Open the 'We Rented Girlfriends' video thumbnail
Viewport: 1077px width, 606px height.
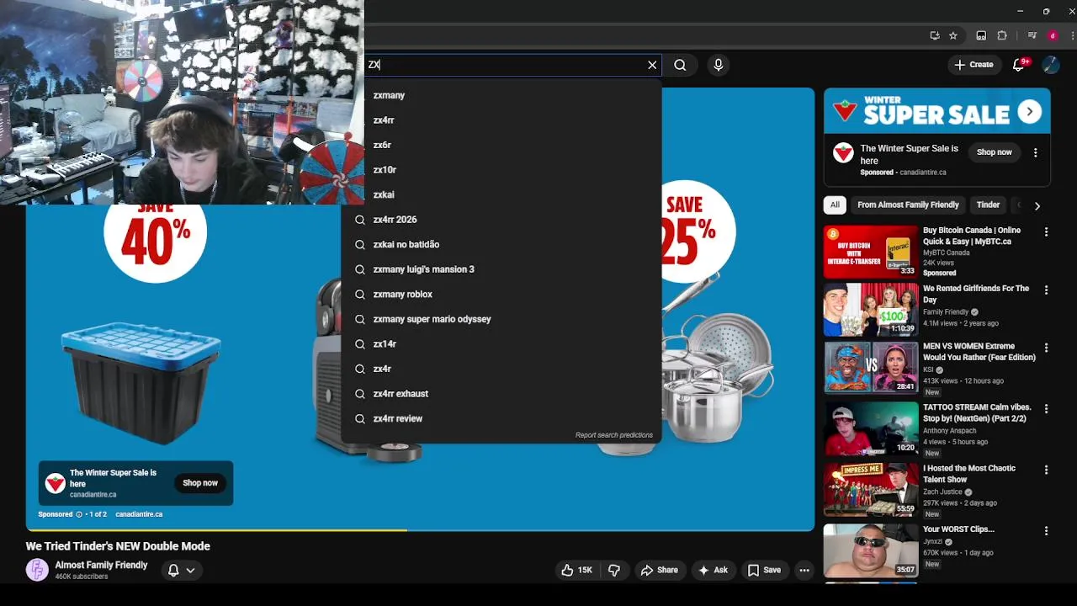(x=871, y=309)
